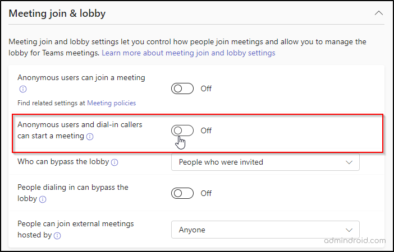The width and height of the screenshot is (394, 252).
Task: Open 'Learn more about meeting join and lobby settings'
Action: [x=189, y=53]
